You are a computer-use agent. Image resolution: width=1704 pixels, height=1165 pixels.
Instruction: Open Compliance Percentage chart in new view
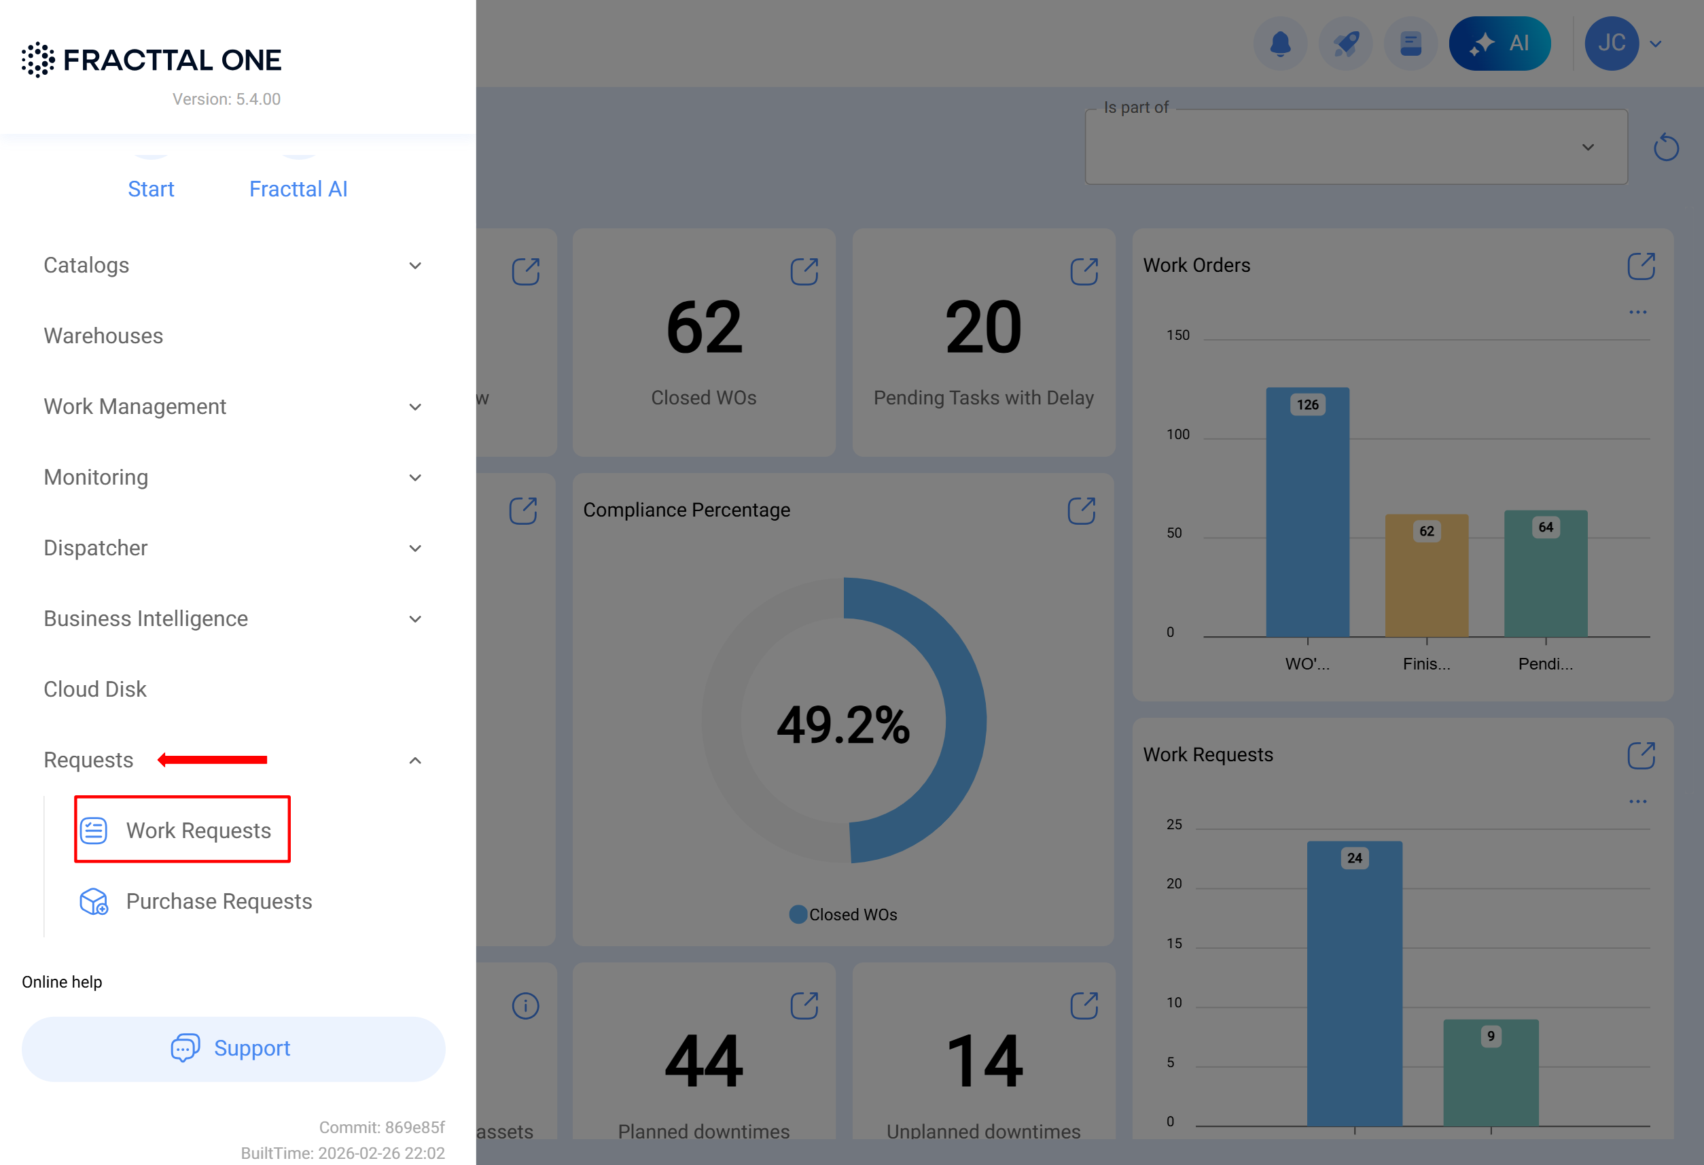coord(1081,510)
